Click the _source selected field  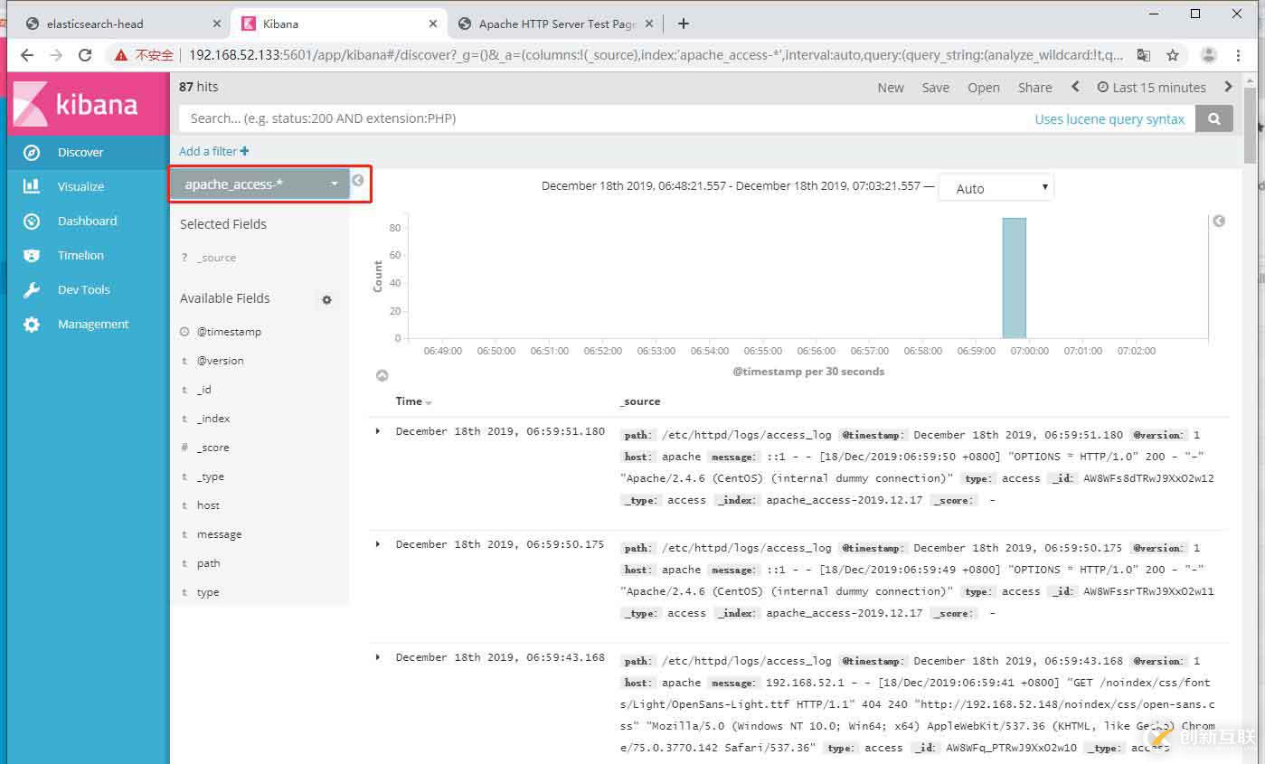(x=216, y=258)
